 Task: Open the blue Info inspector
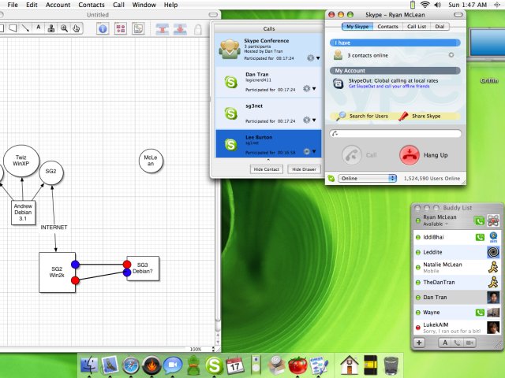[103, 29]
